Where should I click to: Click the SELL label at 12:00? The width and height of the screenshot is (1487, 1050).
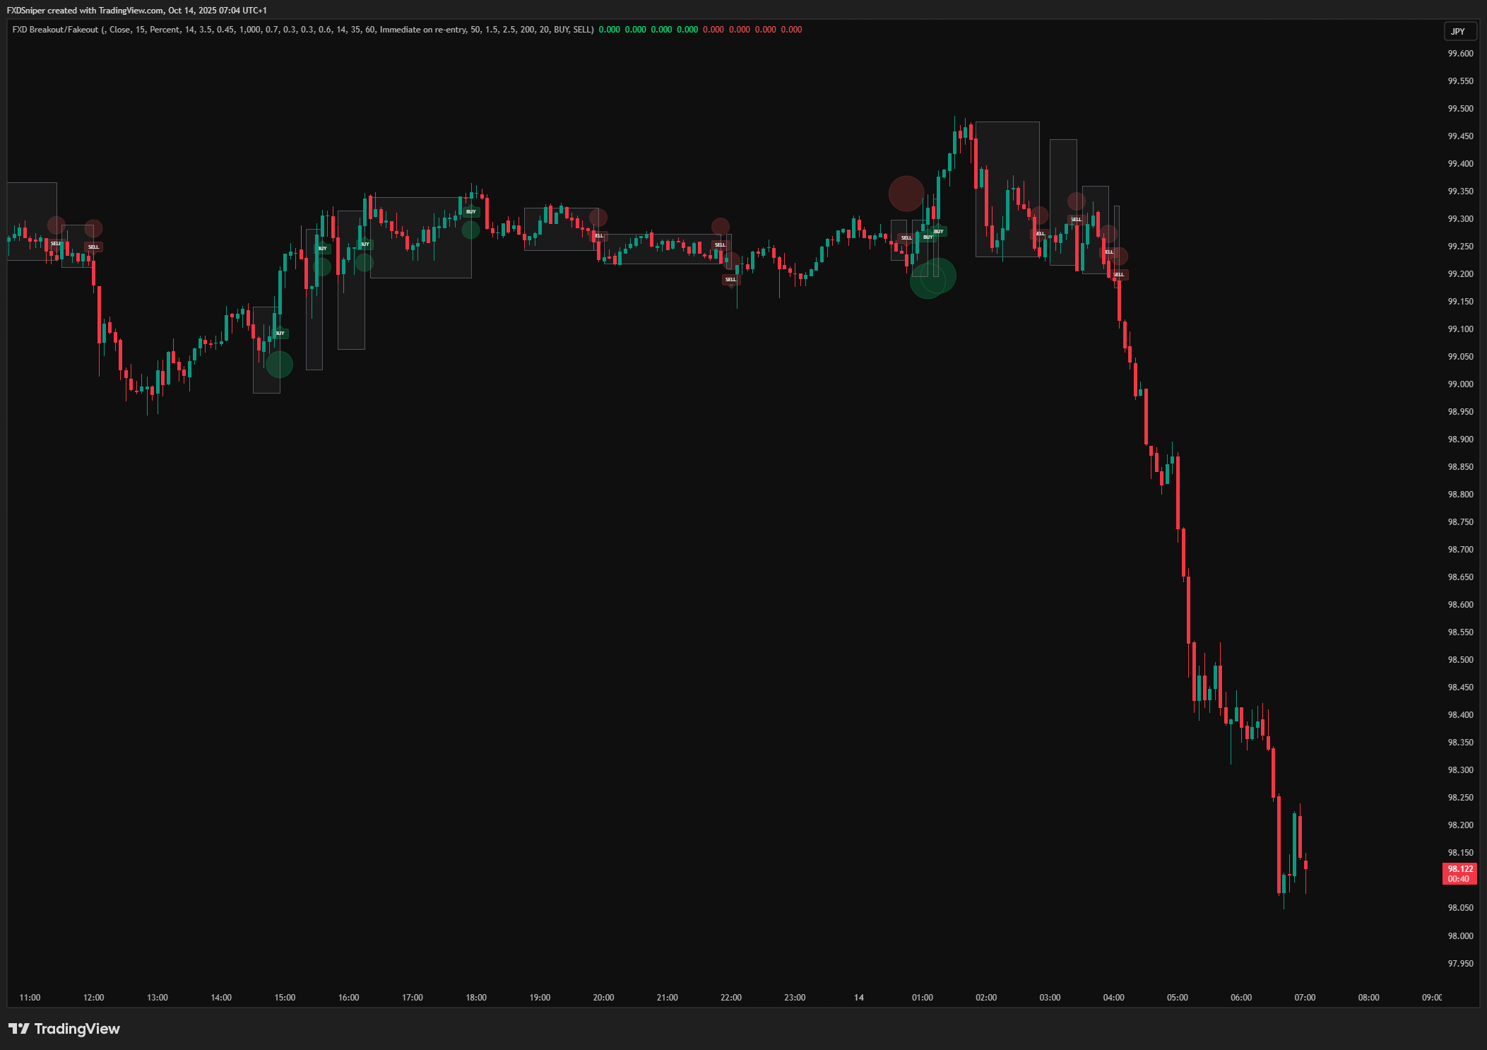pyautogui.click(x=93, y=247)
